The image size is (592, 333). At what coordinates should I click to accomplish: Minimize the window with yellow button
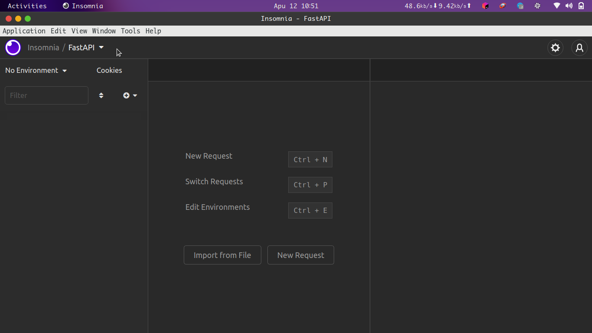pos(18,19)
